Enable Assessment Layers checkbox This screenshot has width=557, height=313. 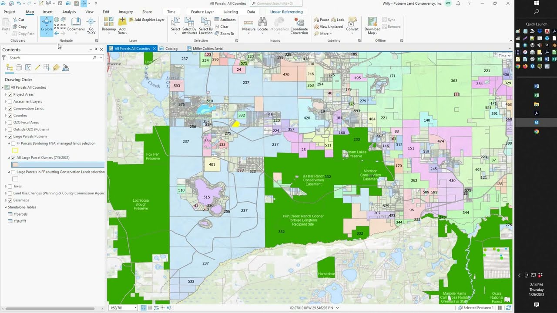point(10,101)
